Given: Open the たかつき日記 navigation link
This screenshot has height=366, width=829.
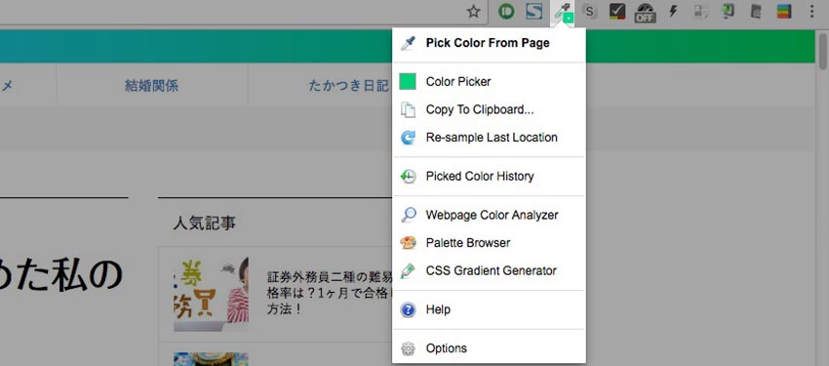Looking at the screenshot, I should click(x=349, y=86).
